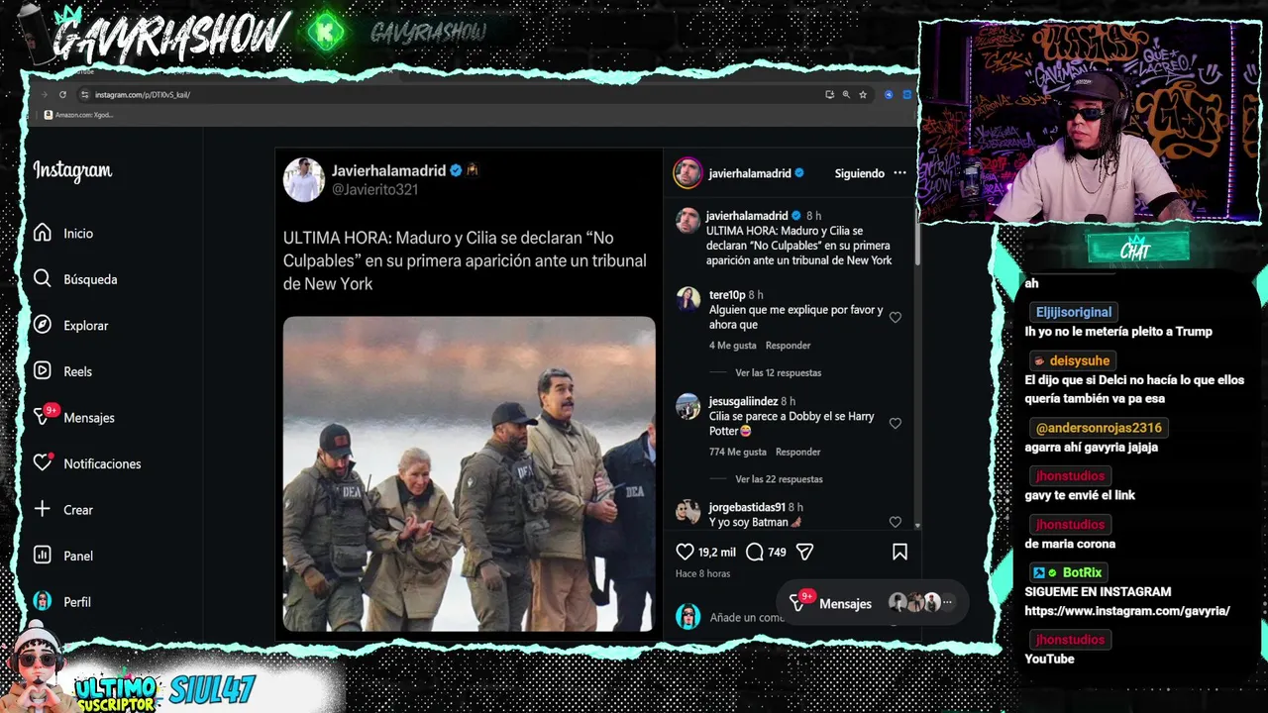The image size is (1268, 713).
Task: Like jesusgaliindez's comment heart
Action: [x=896, y=424]
